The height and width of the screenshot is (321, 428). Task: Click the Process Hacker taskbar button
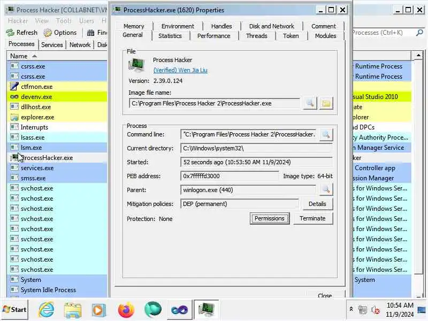207,310
